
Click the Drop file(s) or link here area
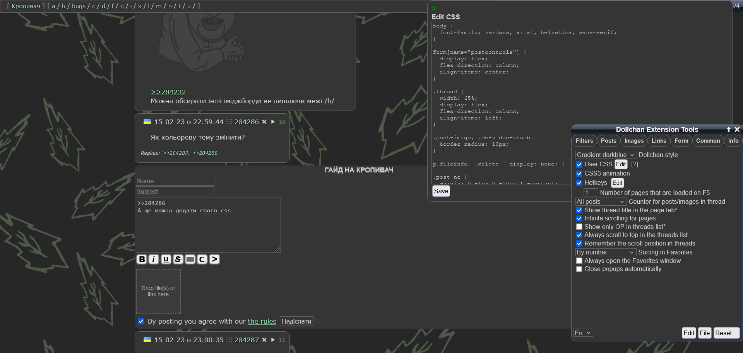point(158,292)
